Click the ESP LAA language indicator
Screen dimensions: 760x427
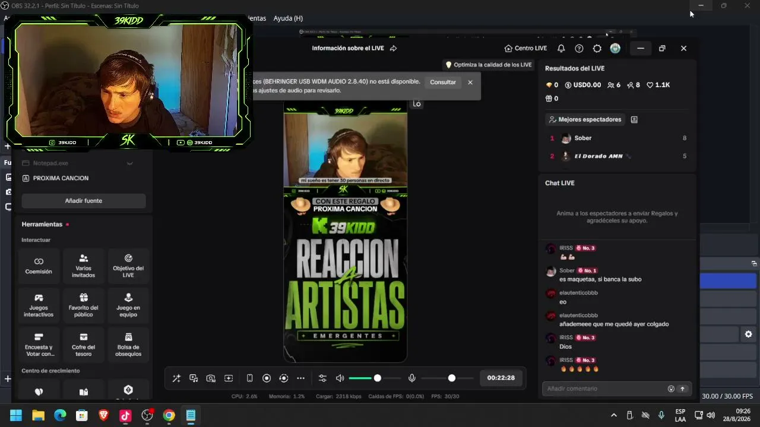(x=680, y=415)
